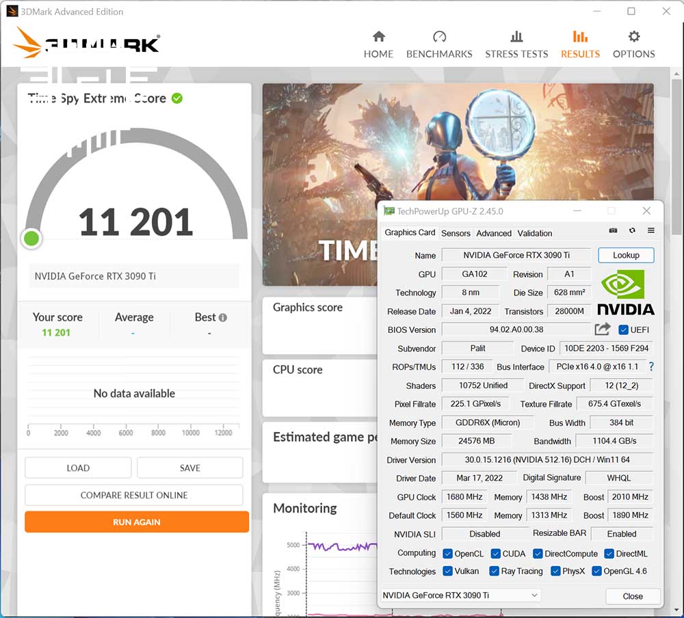
Task: Toggle the DirectML checkbox
Action: (x=609, y=554)
